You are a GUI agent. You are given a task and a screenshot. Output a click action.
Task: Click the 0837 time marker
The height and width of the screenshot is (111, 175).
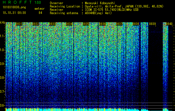(119, 24)
